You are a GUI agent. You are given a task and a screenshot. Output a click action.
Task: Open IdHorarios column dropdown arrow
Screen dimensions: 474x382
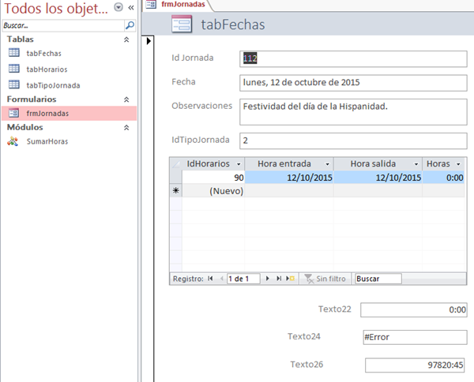[239, 164]
